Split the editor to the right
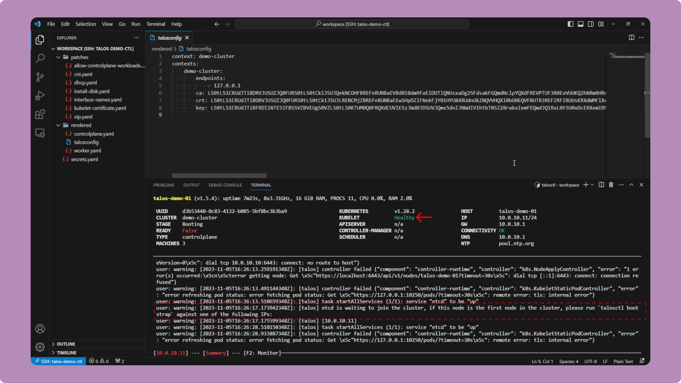Image resolution: width=681 pixels, height=383 pixels. (631, 38)
